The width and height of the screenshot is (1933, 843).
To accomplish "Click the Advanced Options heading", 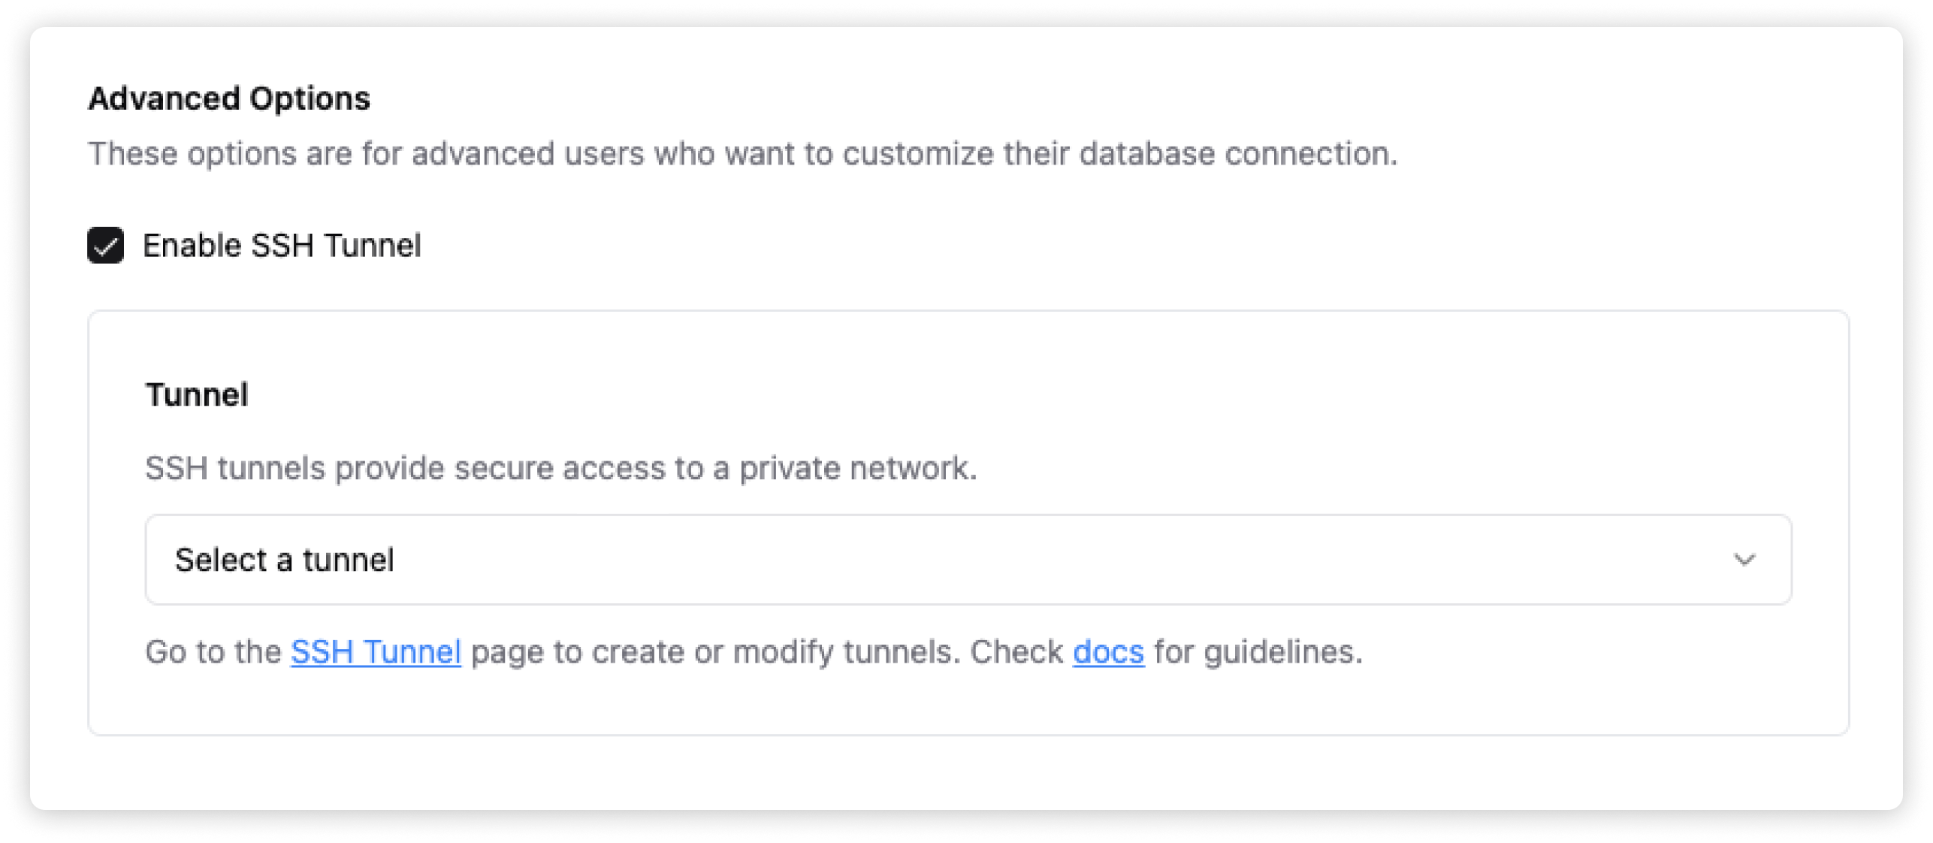I will tap(230, 98).
